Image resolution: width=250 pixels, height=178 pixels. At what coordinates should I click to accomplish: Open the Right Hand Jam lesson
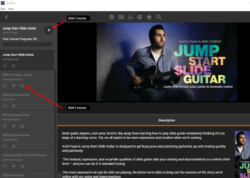point(27,174)
